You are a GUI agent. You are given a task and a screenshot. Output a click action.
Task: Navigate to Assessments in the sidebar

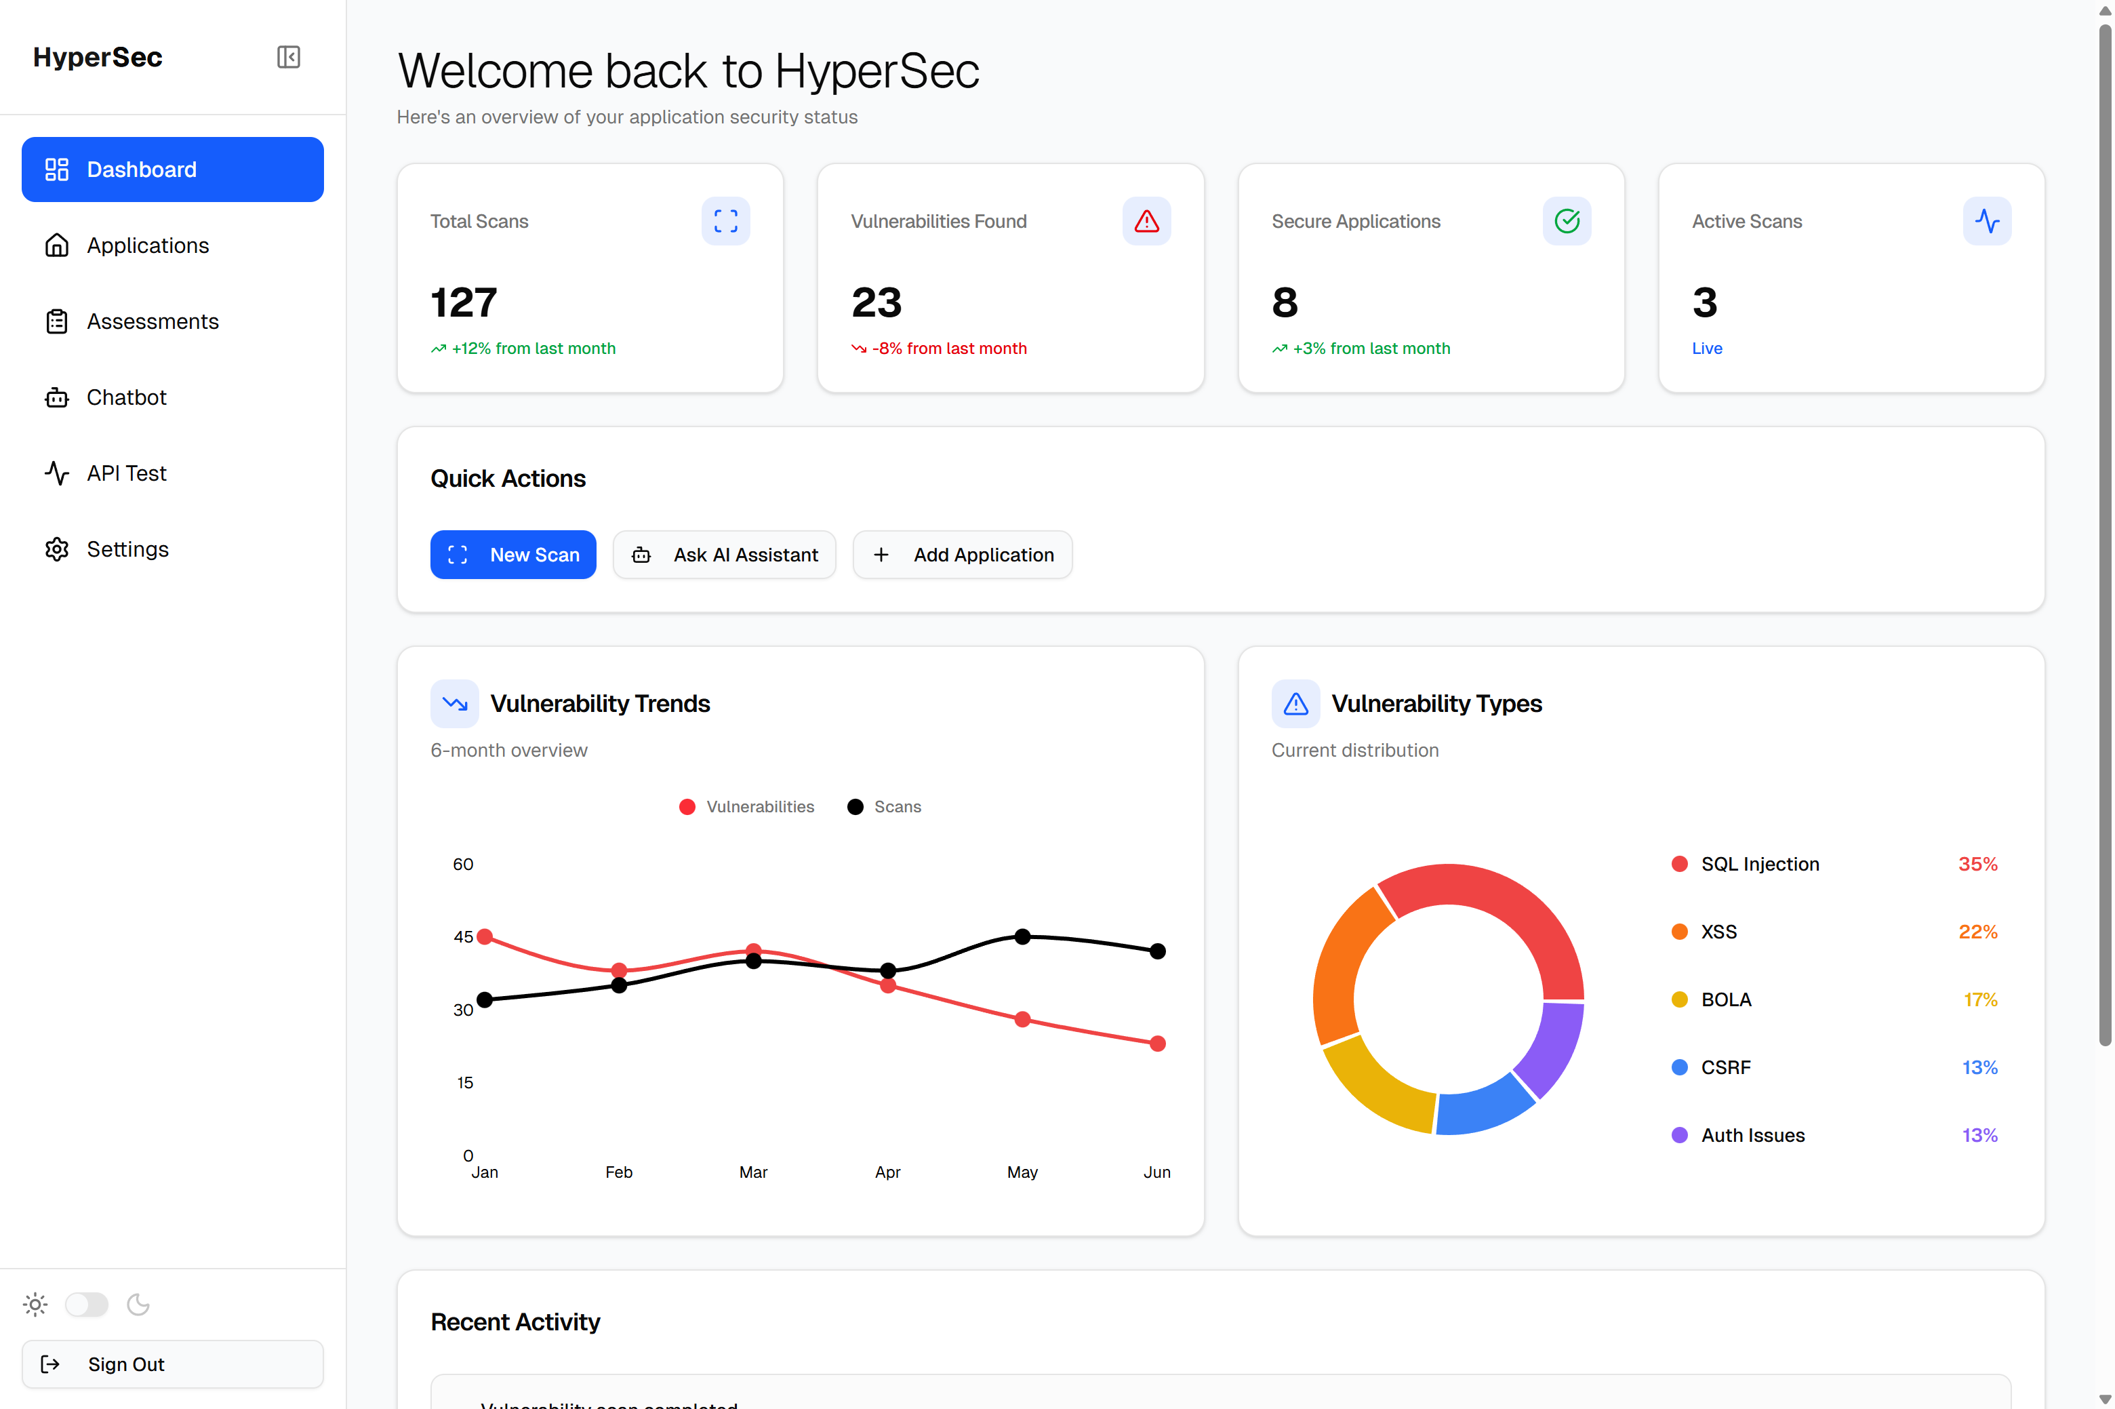tap(153, 321)
